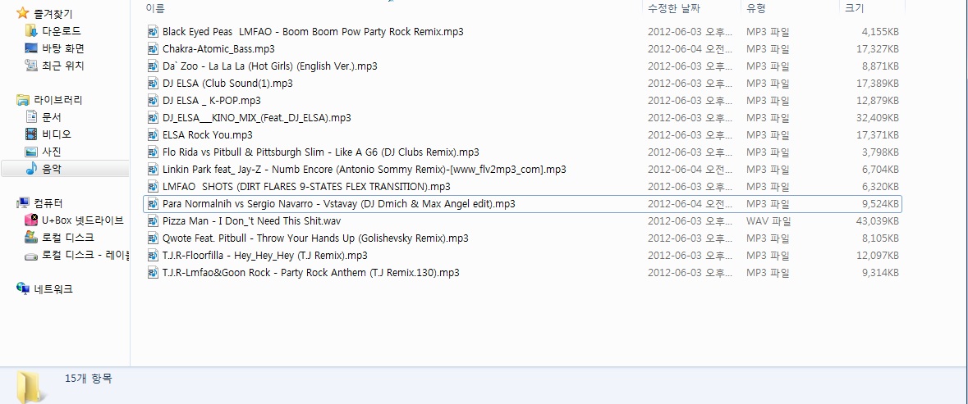
Task: Click the Qwote Feat. Pitbull file icon
Action: click(x=153, y=238)
